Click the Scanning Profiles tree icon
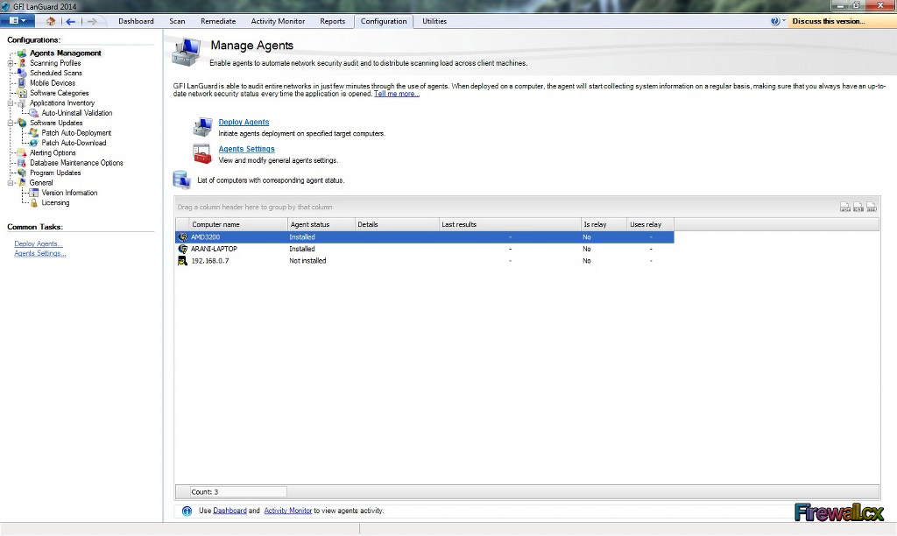The width and height of the screenshot is (897, 536). [22, 63]
